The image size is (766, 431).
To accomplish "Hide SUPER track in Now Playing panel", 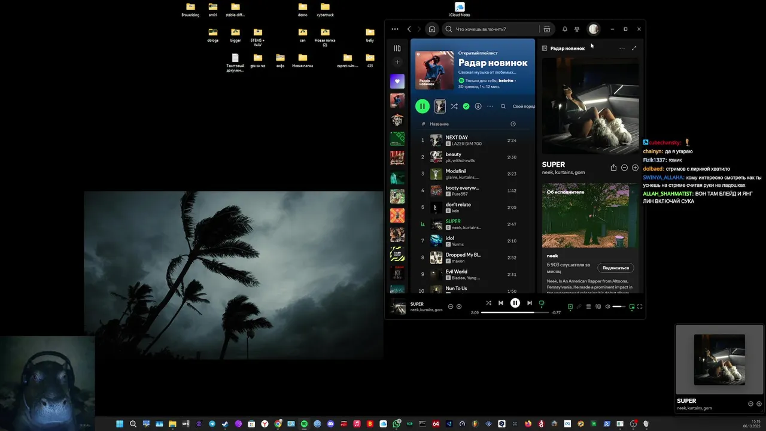I will [x=624, y=168].
